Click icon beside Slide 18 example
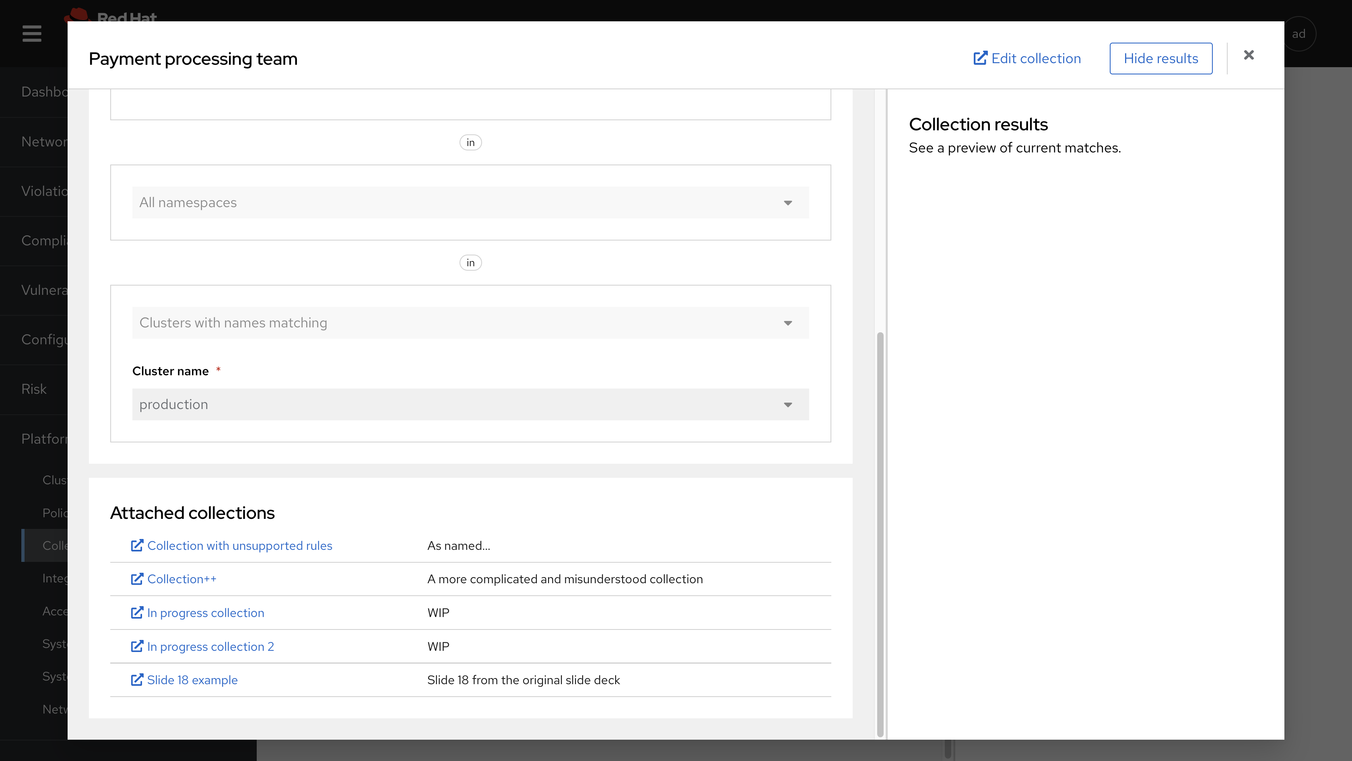Viewport: 1352px width, 761px height. tap(136, 680)
